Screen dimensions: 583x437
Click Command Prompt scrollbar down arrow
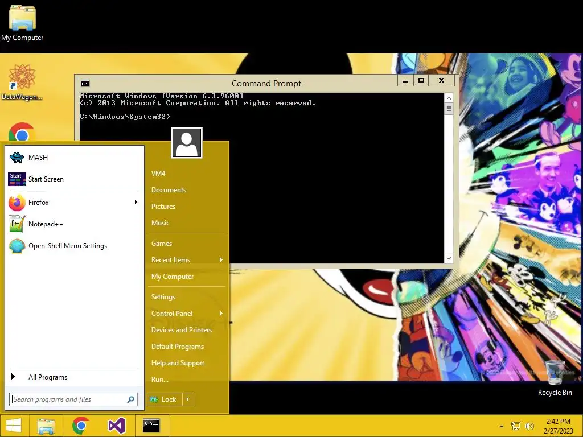click(449, 258)
